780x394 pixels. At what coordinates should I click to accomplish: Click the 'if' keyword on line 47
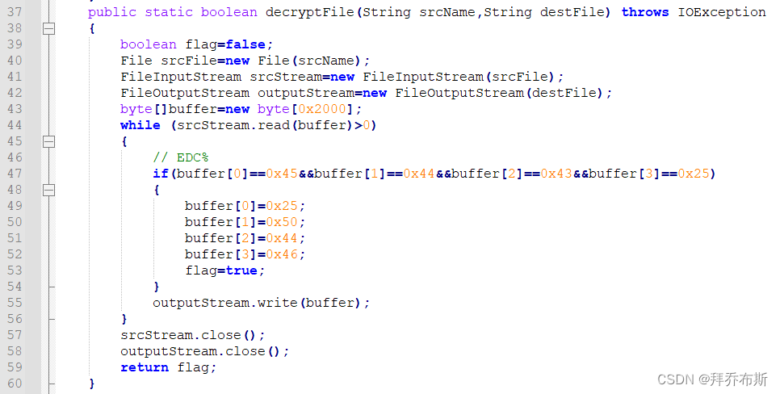click(161, 174)
